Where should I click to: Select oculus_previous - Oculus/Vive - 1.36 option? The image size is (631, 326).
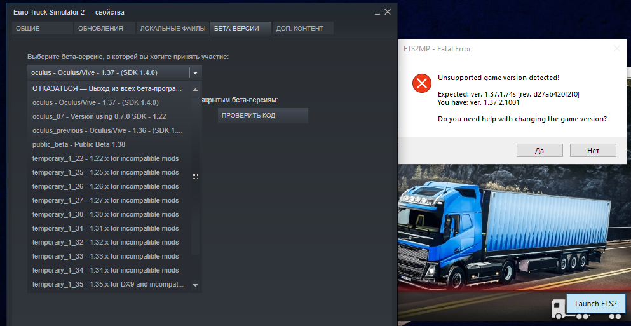pyautogui.click(x=109, y=130)
